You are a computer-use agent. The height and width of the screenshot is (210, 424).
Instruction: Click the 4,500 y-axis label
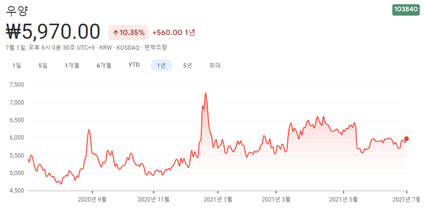click(x=17, y=191)
